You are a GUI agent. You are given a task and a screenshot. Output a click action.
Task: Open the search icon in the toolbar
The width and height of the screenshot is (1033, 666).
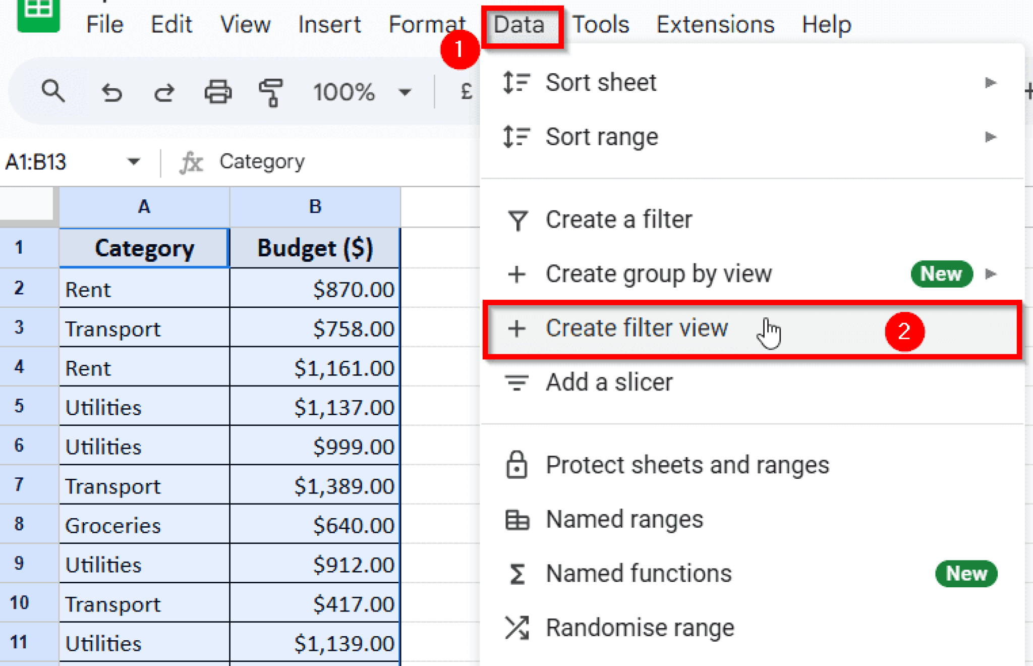[53, 92]
